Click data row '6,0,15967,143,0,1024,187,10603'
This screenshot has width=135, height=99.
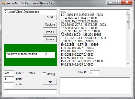[x=81, y=31]
